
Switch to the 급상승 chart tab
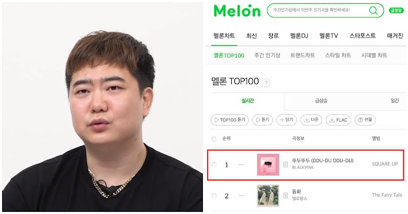click(321, 101)
